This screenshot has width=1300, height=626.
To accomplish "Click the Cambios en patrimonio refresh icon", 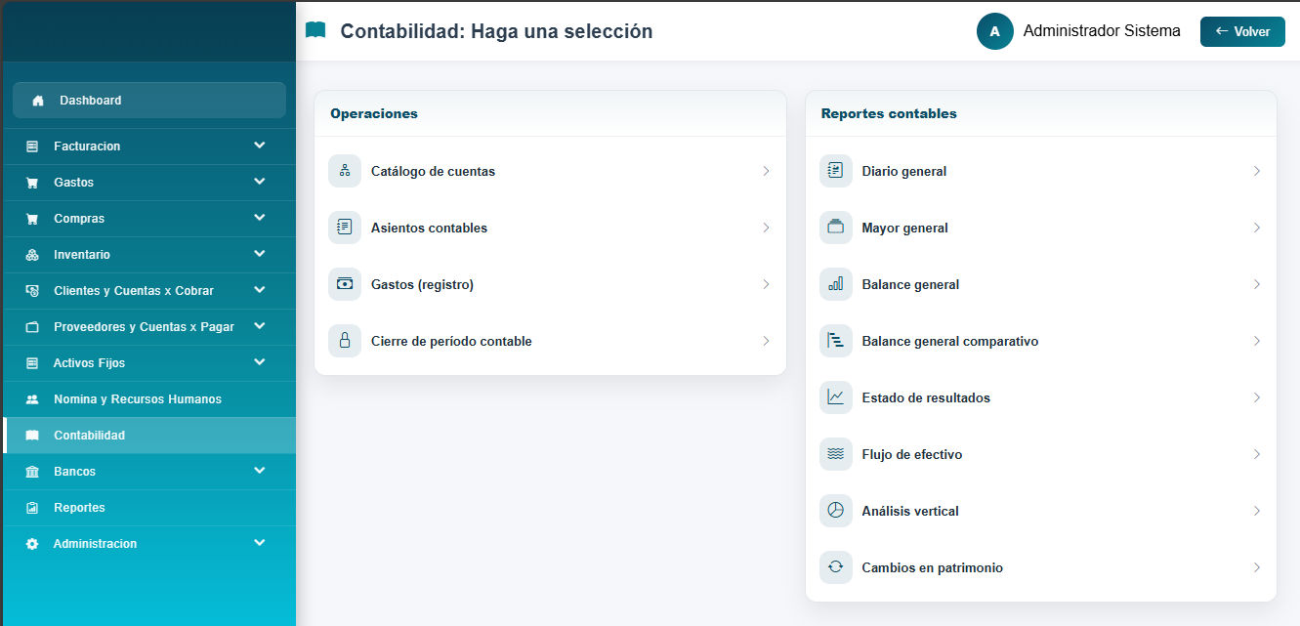I will 835,567.
